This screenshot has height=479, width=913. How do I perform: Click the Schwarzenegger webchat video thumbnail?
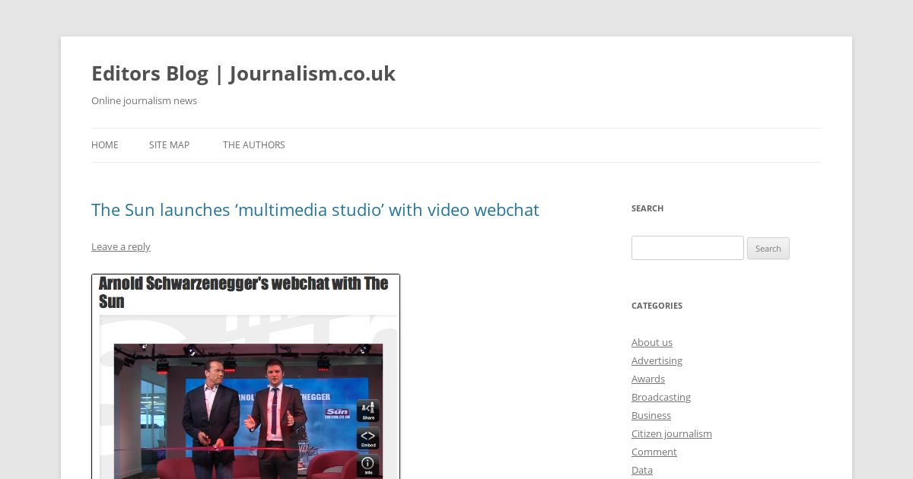tap(246, 376)
